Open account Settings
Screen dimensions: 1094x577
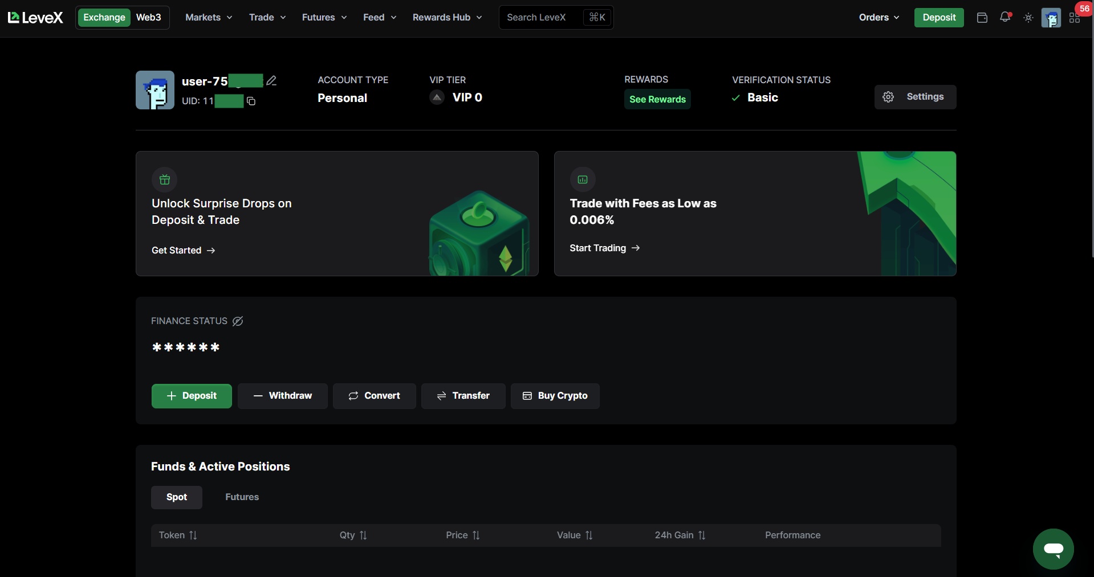coord(915,97)
